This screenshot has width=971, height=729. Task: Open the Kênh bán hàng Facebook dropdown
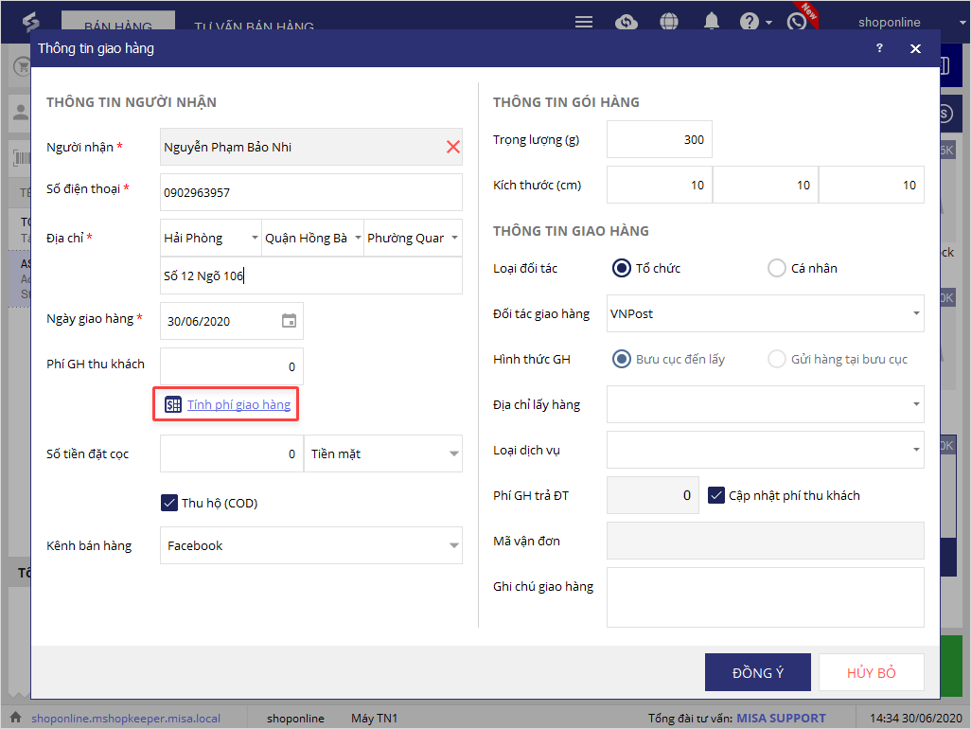452,545
